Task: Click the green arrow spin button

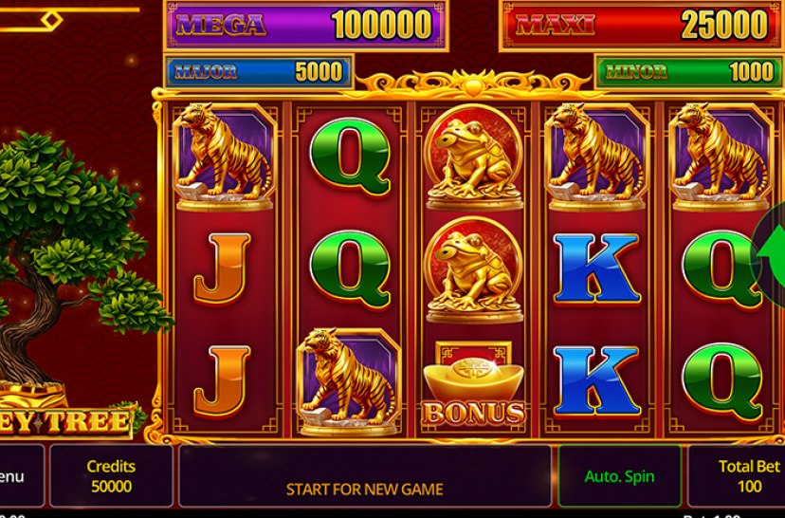Action: tap(769, 255)
